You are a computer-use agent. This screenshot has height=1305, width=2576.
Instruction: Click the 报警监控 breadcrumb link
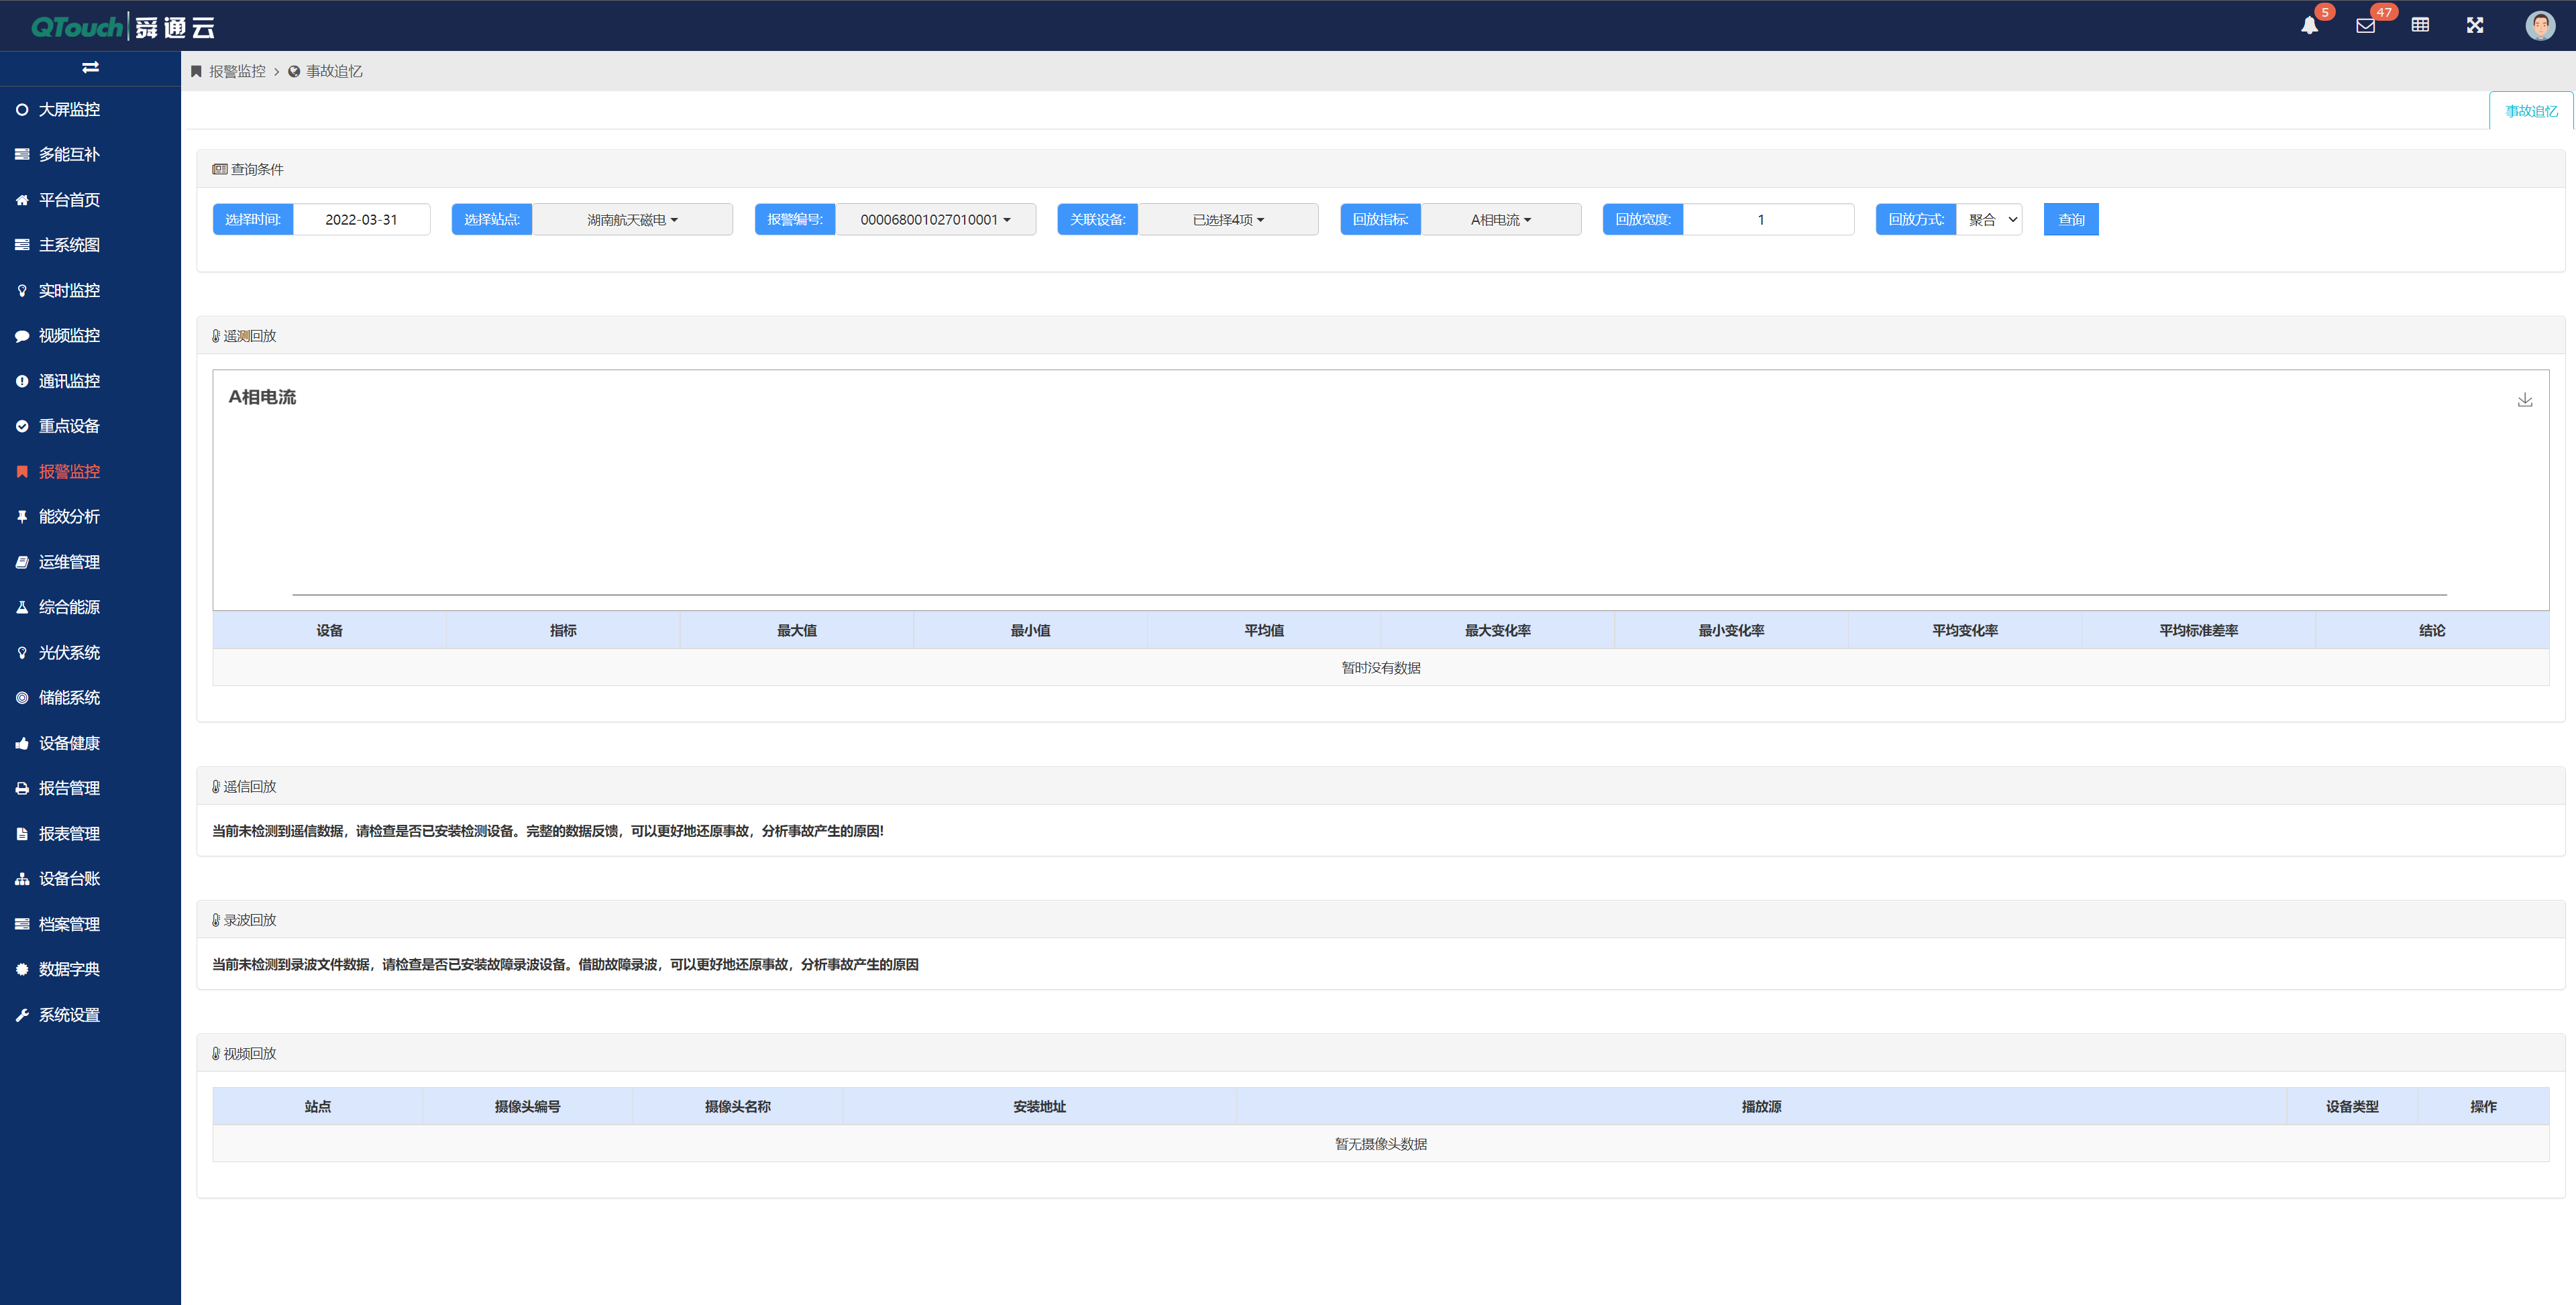coord(237,71)
